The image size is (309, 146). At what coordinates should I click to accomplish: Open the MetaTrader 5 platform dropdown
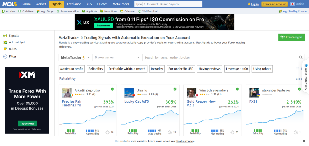click(75, 57)
